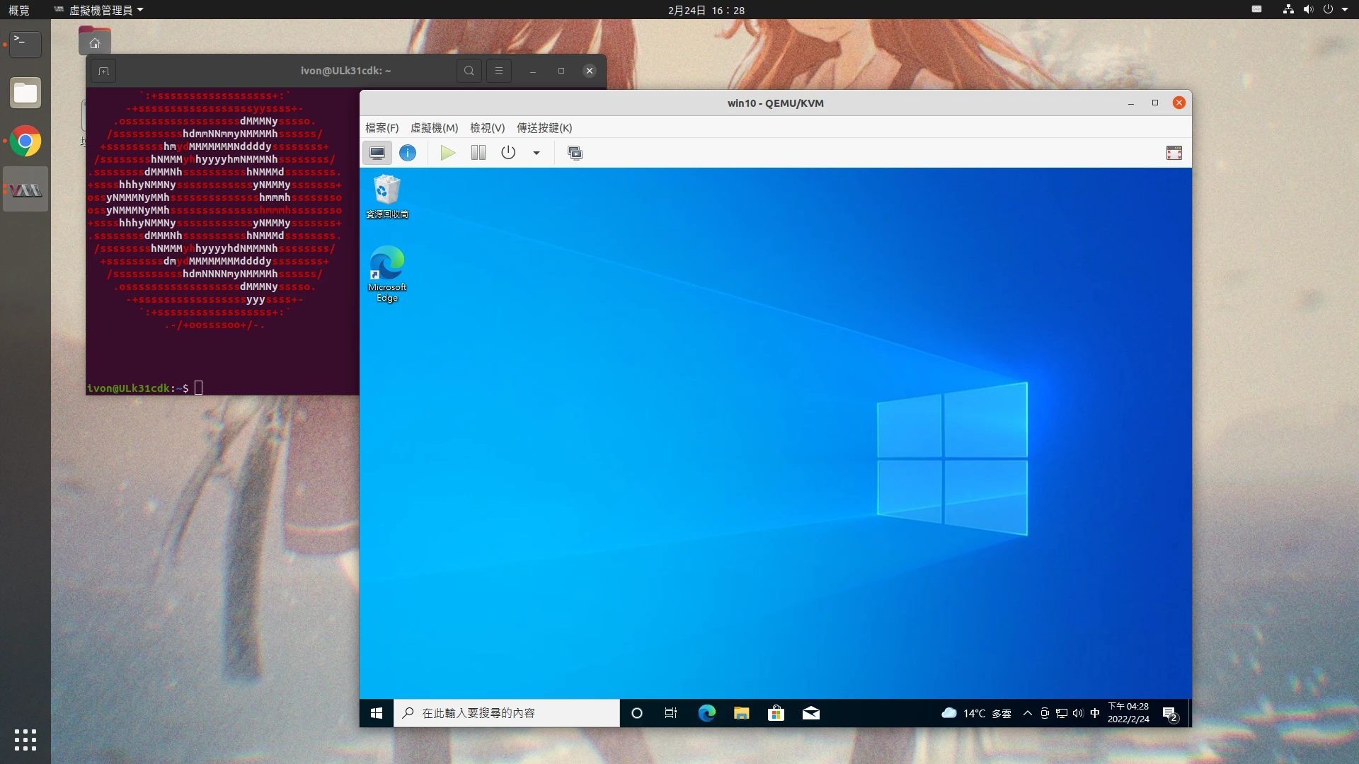Viewport: 1359px width, 764px height.
Task: Expand shutdown options dropdown arrow
Action: pyautogui.click(x=537, y=153)
